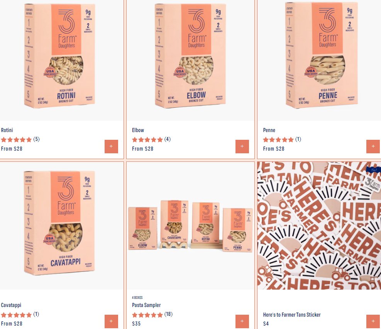Click the Pasta Sampler title
381x329 pixels.
(x=146, y=305)
